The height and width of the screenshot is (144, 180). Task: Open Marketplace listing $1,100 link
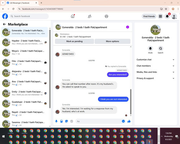[75, 37]
